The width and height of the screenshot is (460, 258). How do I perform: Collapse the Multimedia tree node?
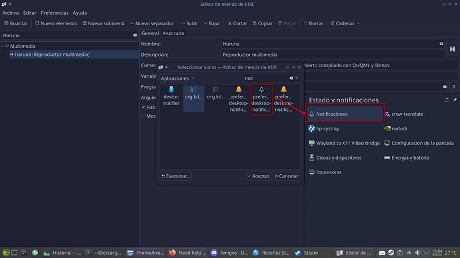[3, 46]
